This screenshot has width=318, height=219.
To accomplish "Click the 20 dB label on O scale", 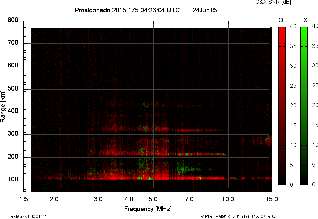I will point(293,106).
